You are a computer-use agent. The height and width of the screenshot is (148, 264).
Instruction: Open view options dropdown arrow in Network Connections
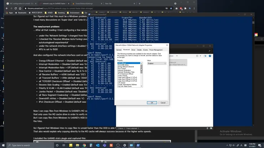pos(200,56)
